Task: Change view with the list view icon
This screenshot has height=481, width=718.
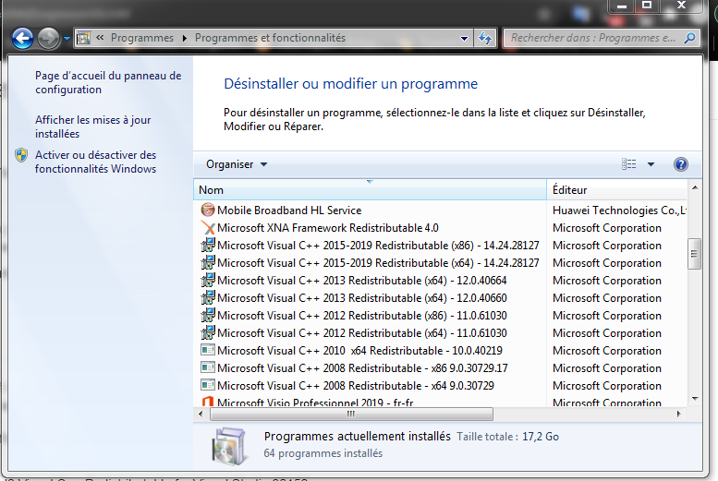Action: [628, 163]
